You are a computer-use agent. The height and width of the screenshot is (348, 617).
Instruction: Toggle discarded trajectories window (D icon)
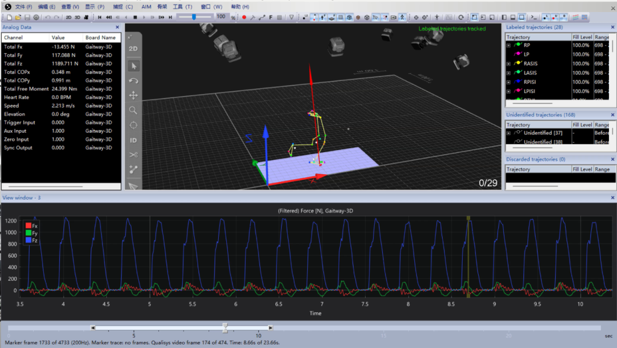coord(563,17)
